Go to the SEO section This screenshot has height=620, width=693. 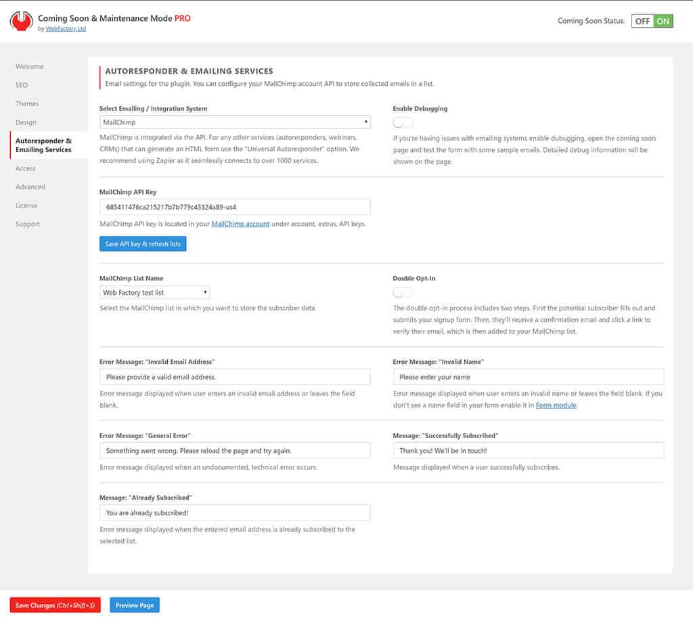point(22,85)
